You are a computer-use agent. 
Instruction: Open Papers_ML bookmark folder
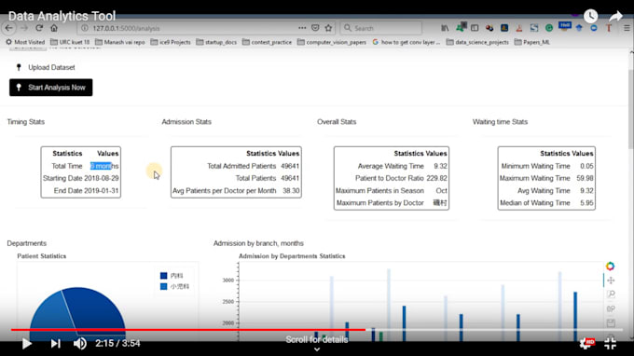tap(532, 42)
